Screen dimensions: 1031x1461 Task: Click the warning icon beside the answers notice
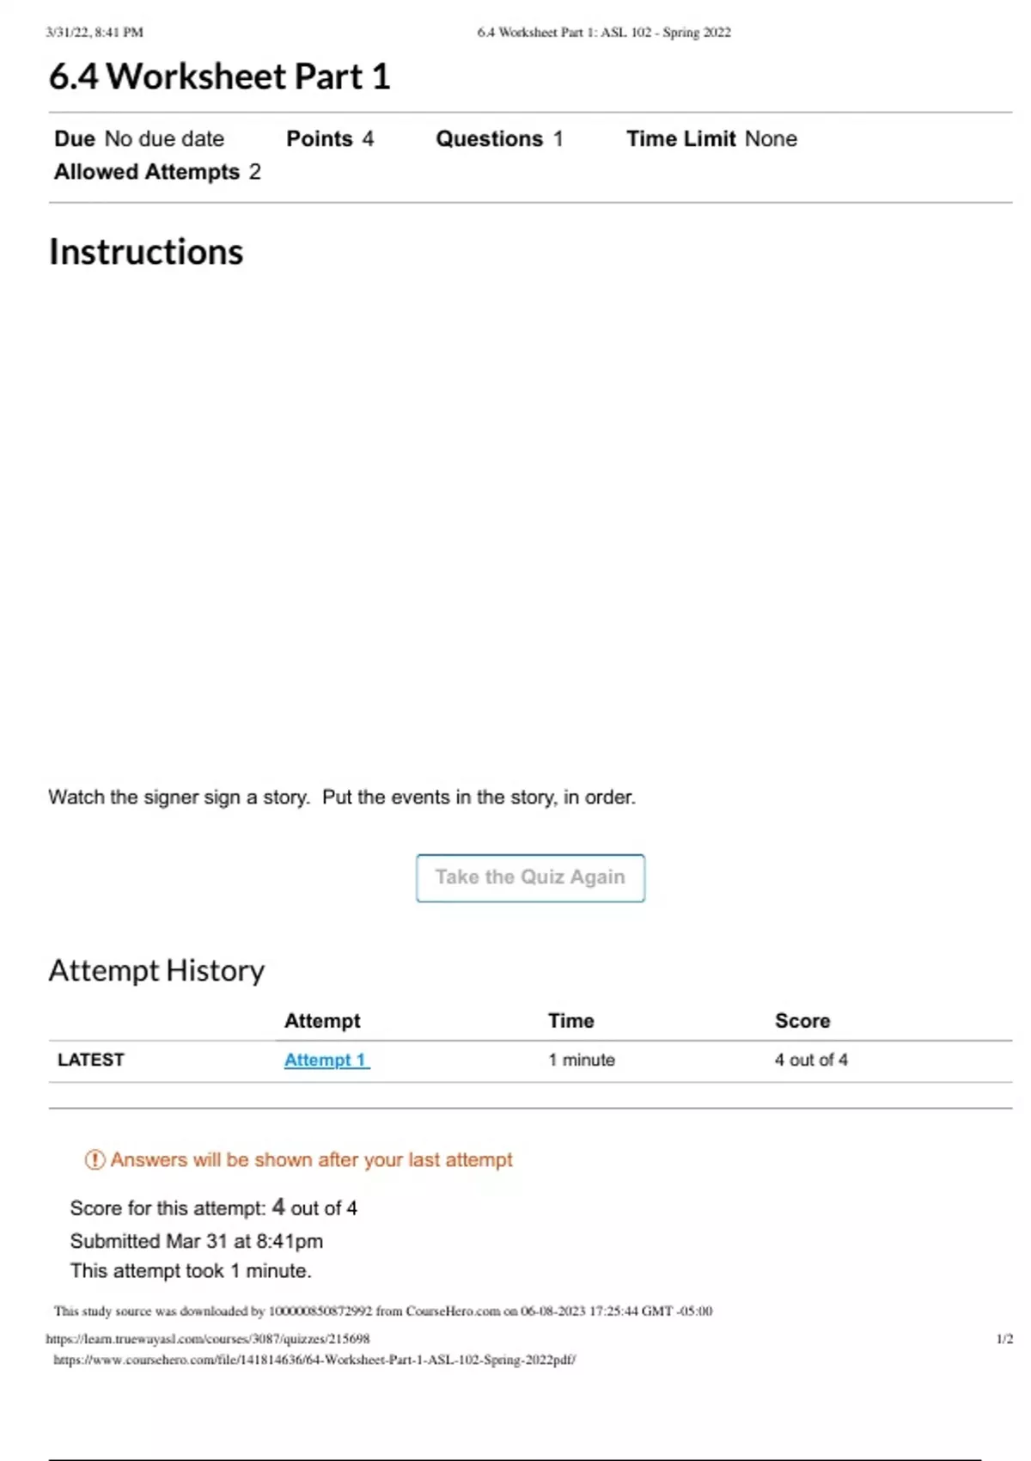pyautogui.click(x=95, y=1160)
